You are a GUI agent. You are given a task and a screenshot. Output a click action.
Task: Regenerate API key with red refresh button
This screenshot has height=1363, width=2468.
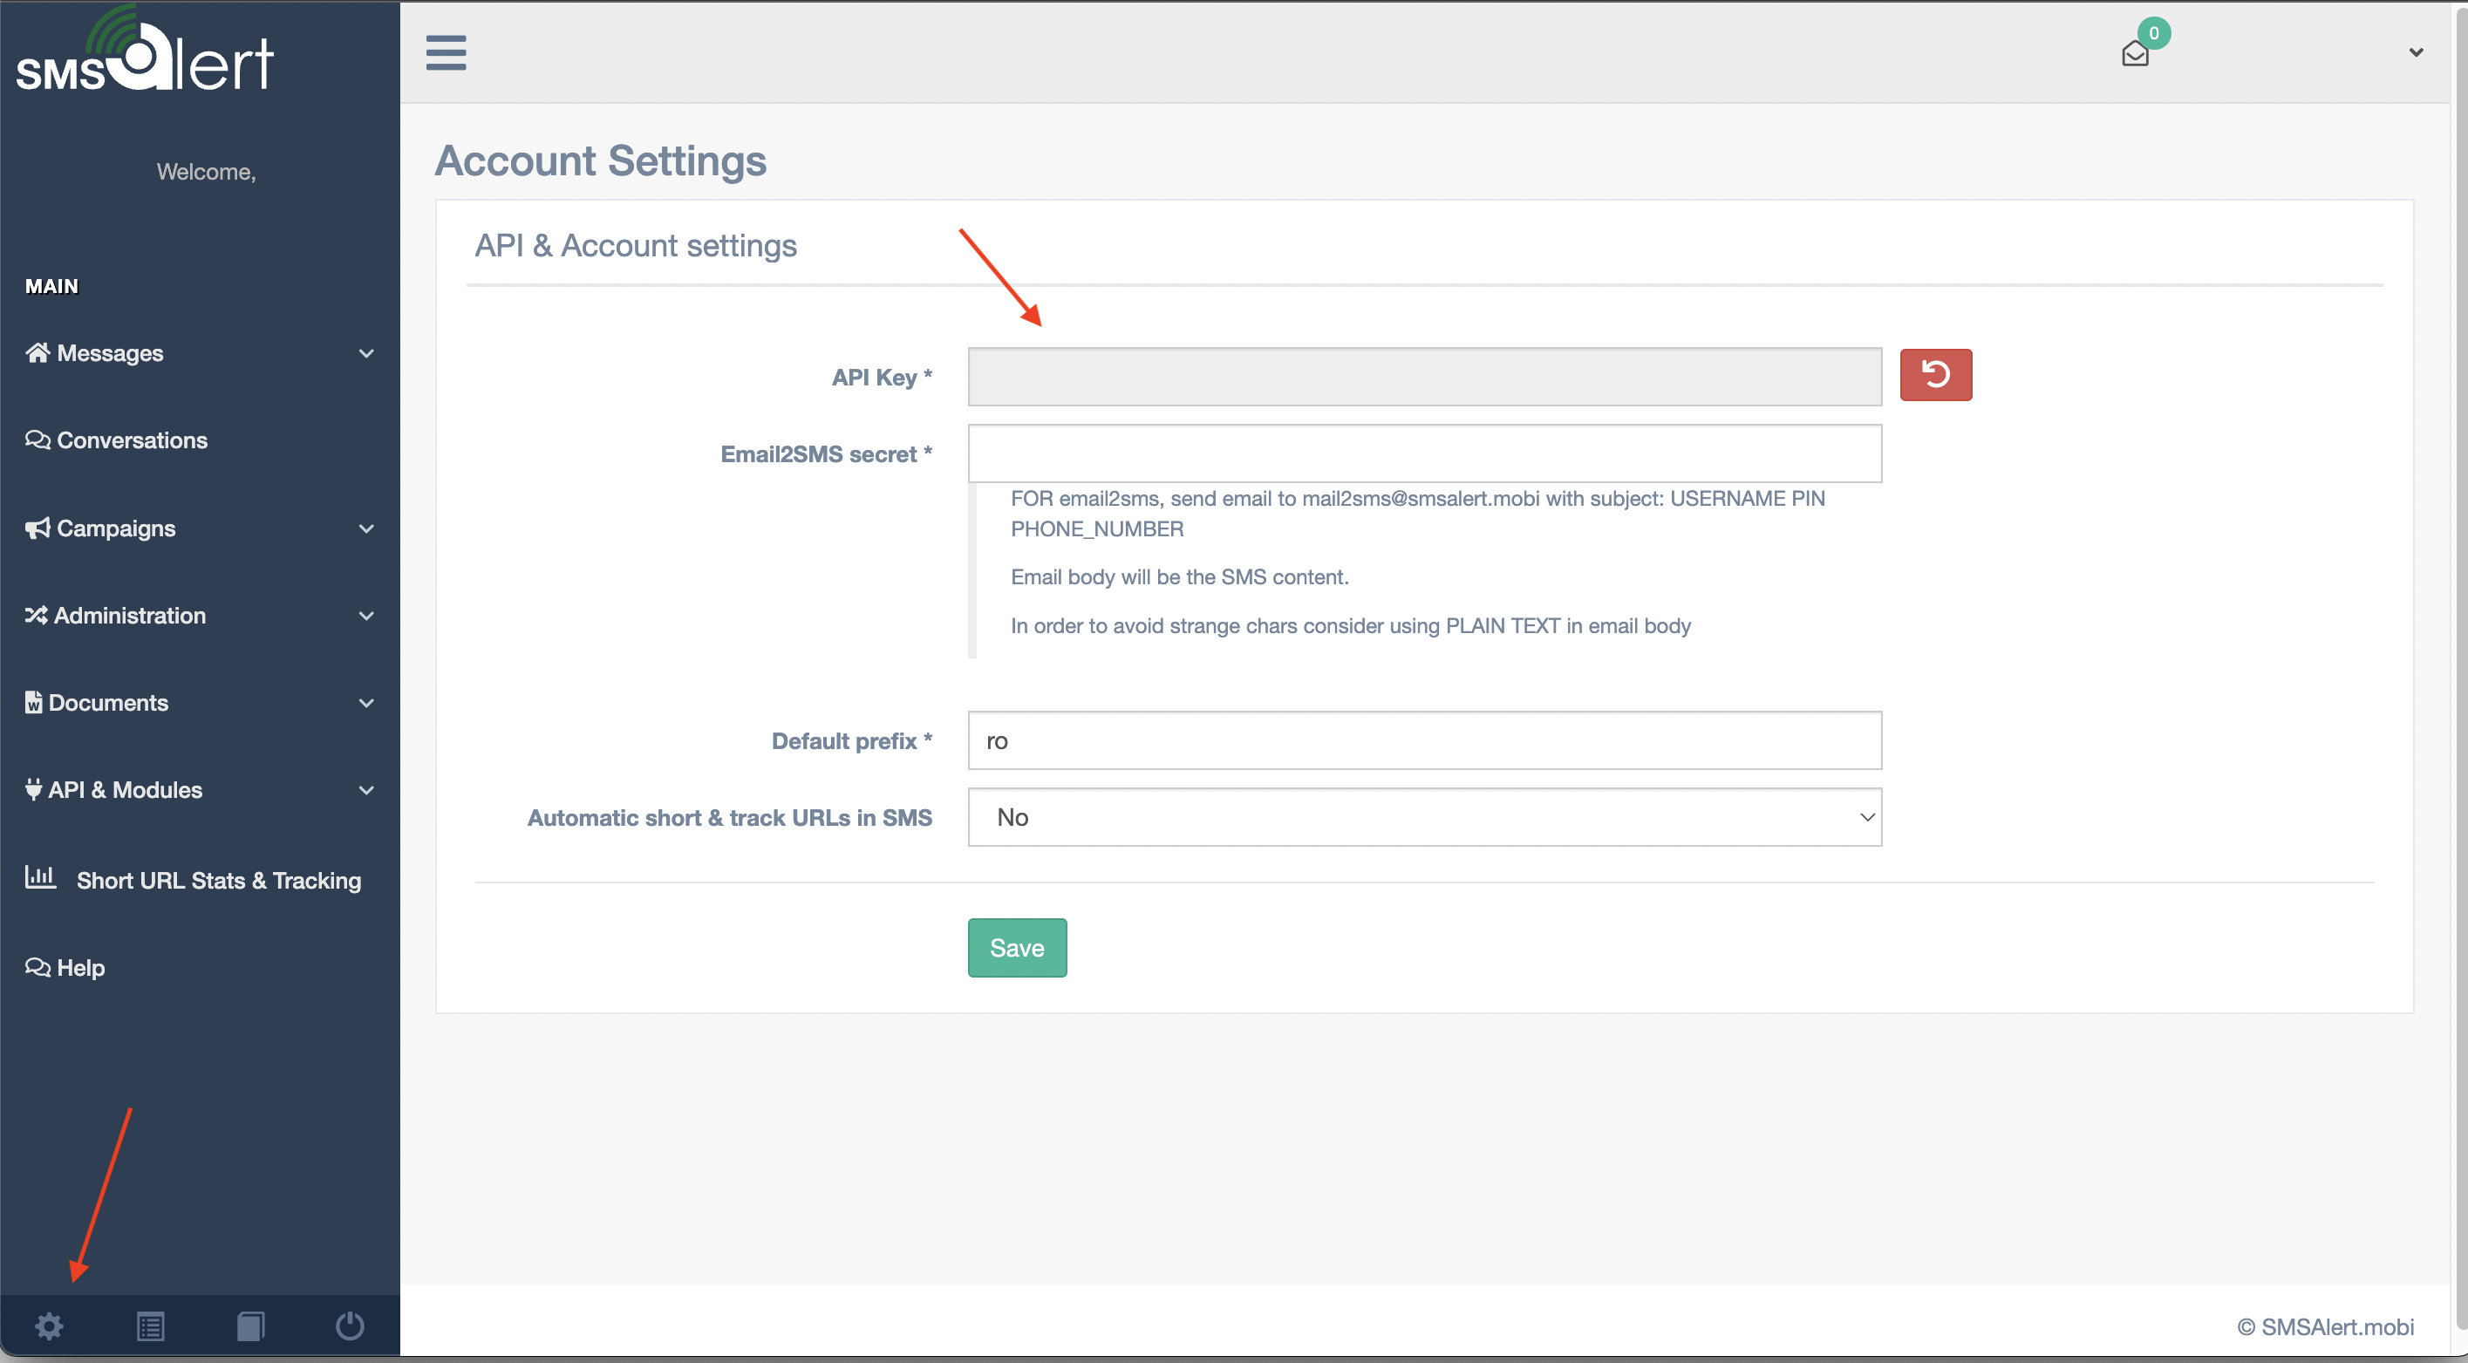click(1935, 374)
